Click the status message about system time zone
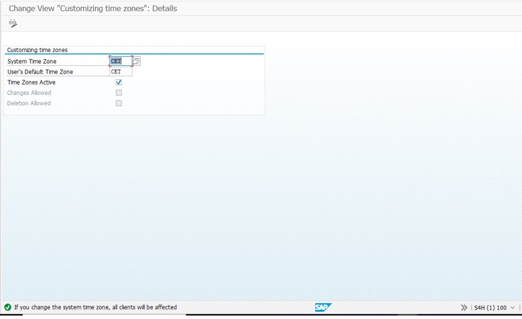Viewport: 522px width, 319px height. tap(96, 307)
